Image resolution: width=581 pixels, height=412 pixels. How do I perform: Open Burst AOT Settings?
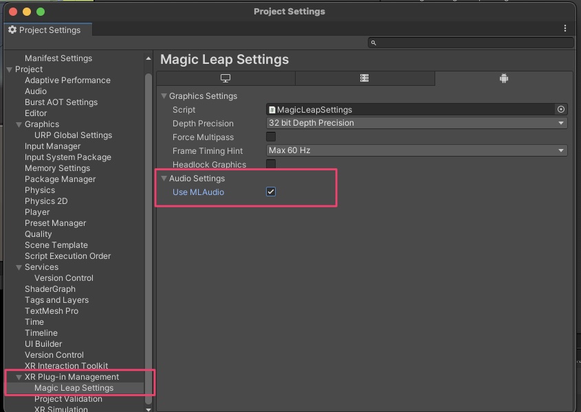(x=61, y=102)
